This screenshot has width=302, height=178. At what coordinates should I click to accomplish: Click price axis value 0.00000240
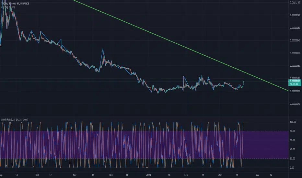coord(295,40)
